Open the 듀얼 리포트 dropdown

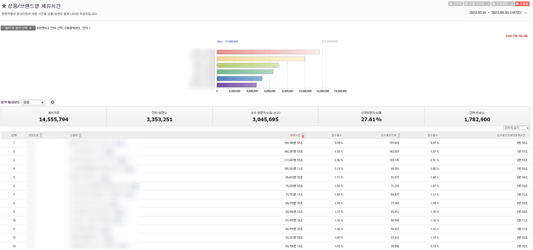477,3
